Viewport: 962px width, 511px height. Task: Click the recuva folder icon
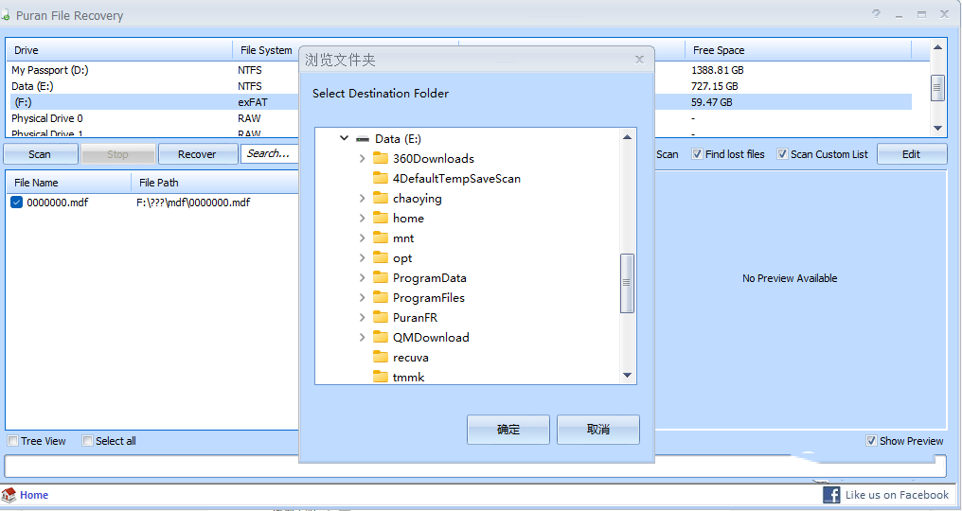(x=381, y=358)
